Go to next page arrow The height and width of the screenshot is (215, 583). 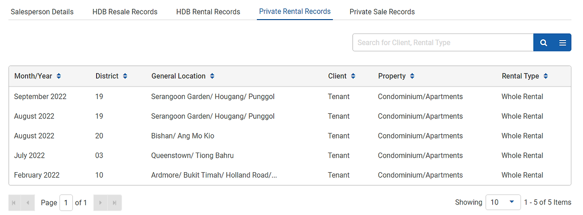pyautogui.click(x=101, y=203)
